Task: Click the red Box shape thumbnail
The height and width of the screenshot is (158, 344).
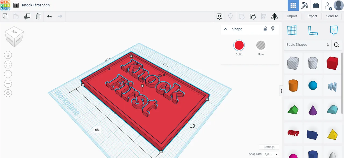Action: click(x=332, y=63)
